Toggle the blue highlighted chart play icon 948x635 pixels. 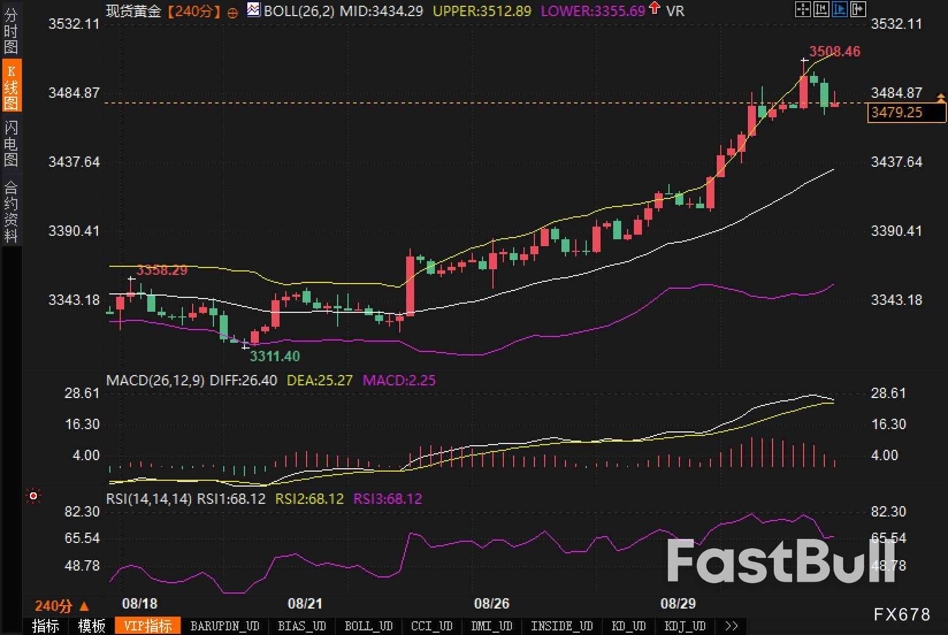pyautogui.click(x=839, y=9)
